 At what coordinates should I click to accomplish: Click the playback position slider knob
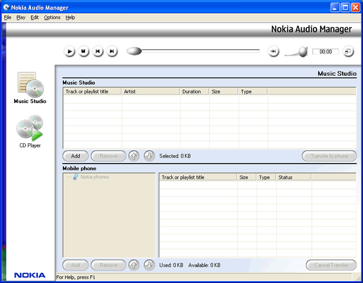(134, 52)
